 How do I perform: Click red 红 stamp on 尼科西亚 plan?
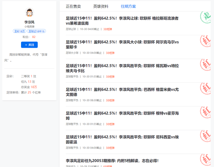click(x=205, y=136)
